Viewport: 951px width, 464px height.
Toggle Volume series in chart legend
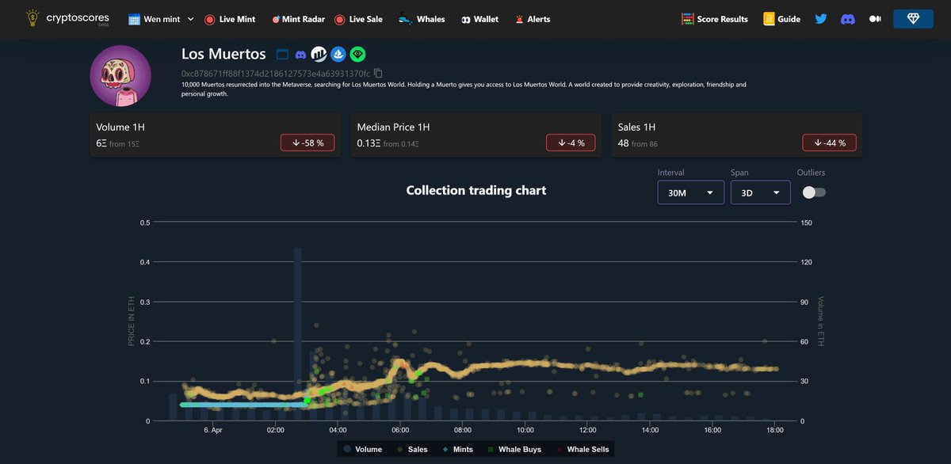[x=363, y=449]
